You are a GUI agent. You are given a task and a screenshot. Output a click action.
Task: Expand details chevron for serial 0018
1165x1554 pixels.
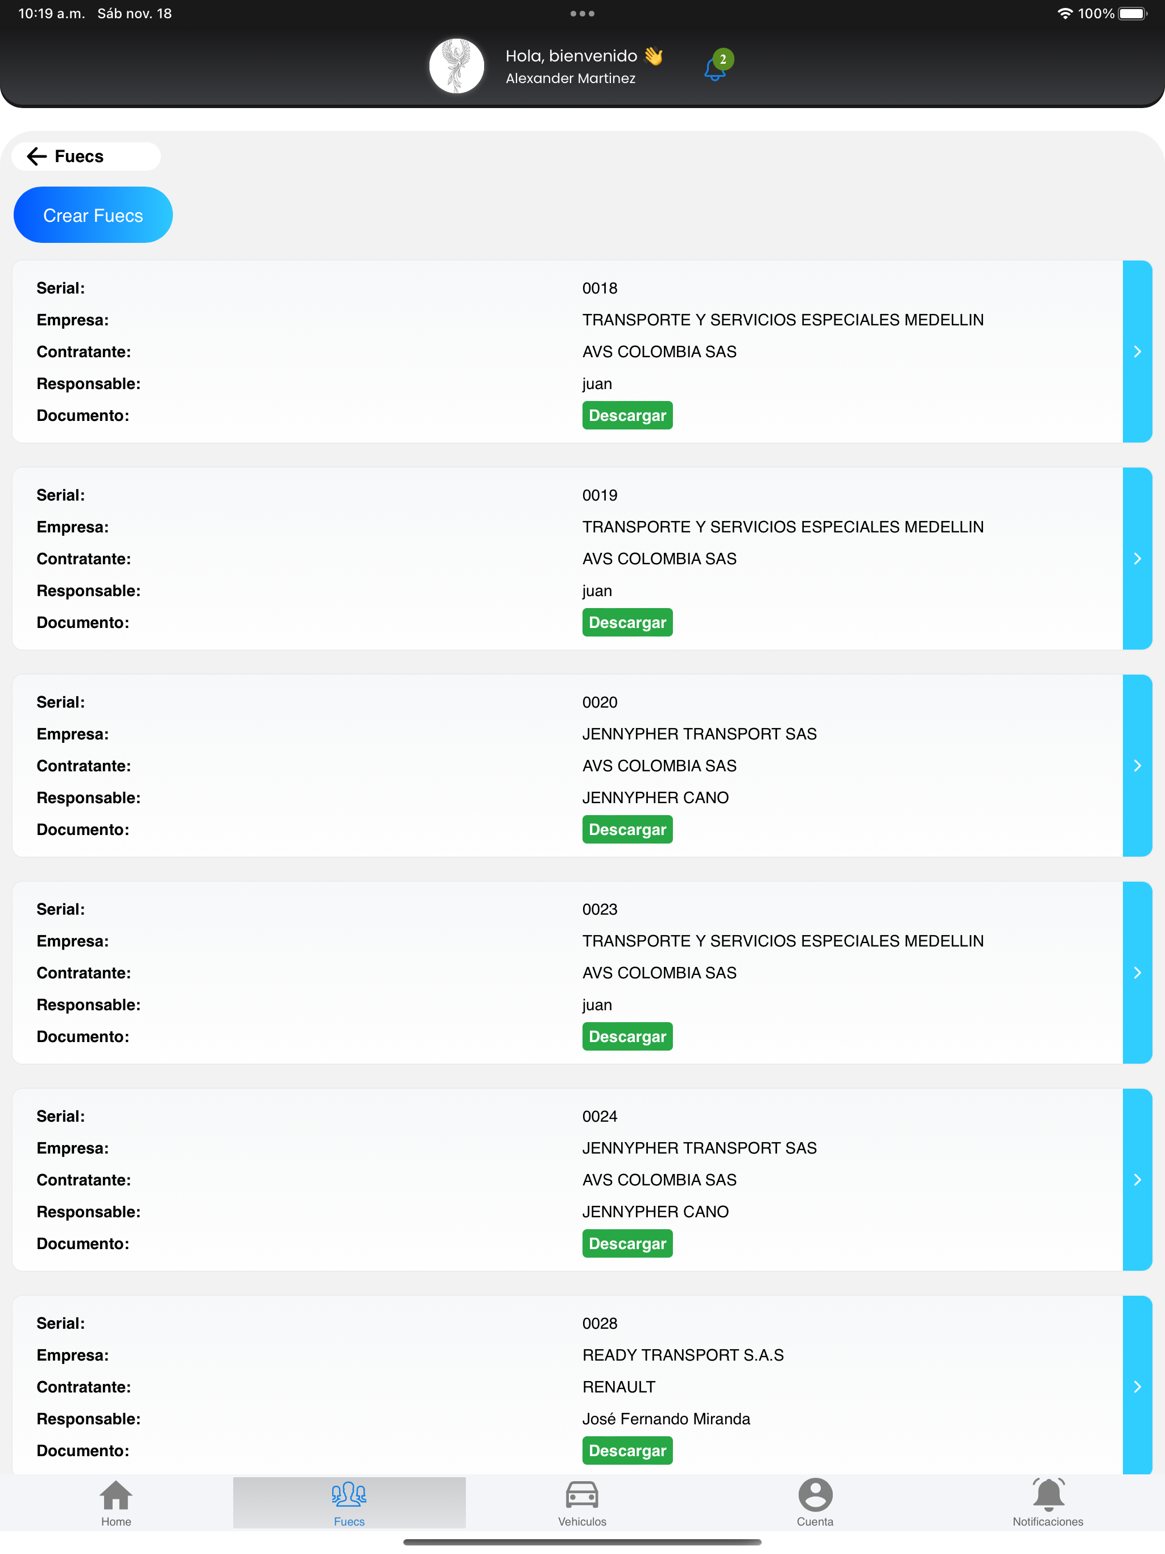(1137, 352)
